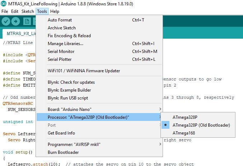
Task: Select the ATmega328P processor option
Action: (198, 117)
